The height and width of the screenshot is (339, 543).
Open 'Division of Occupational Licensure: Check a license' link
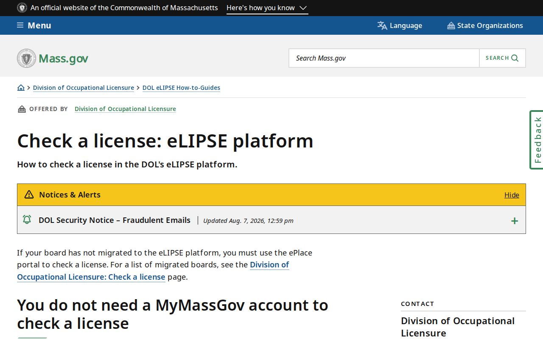153,271
